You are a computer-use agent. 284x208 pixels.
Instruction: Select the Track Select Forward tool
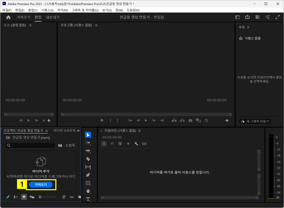pos(88,143)
